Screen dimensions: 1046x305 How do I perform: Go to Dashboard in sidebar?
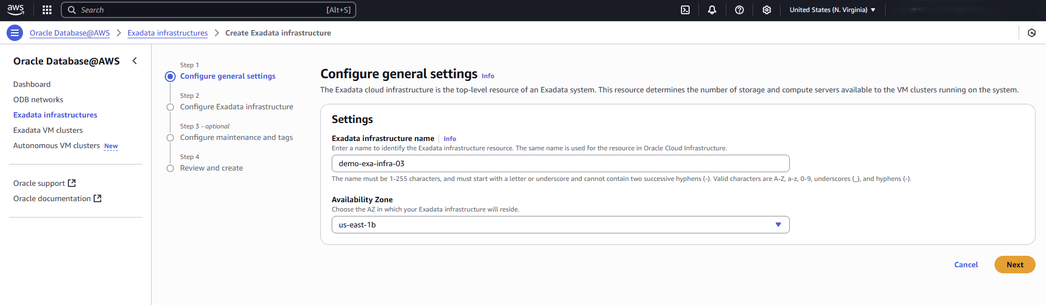tap(32, 84)
